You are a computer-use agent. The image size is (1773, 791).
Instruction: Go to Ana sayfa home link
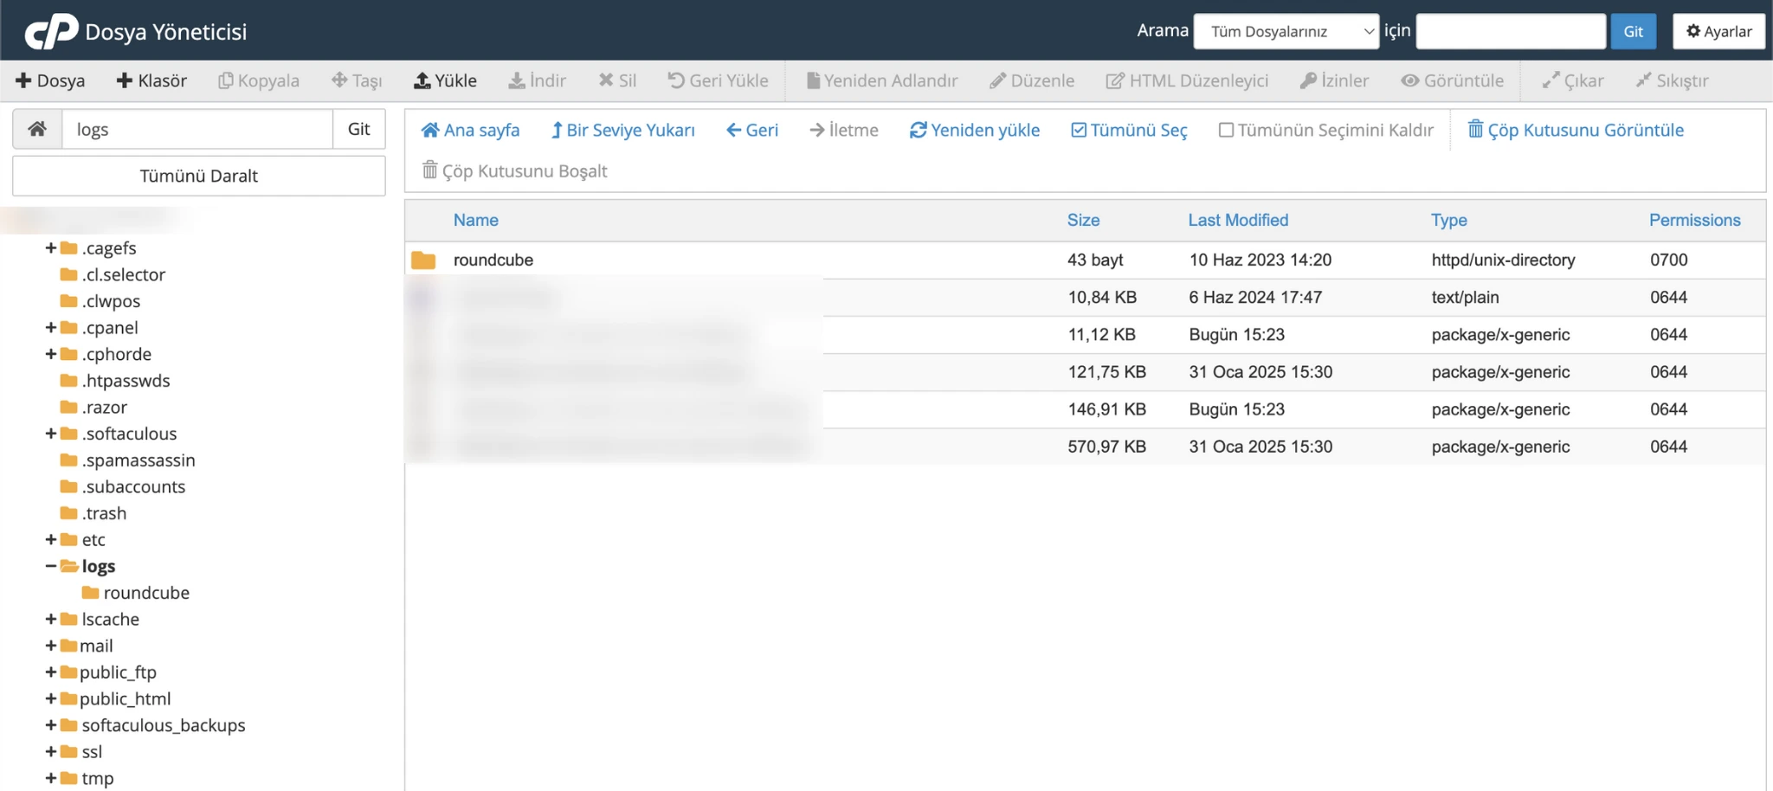(470, 130)
